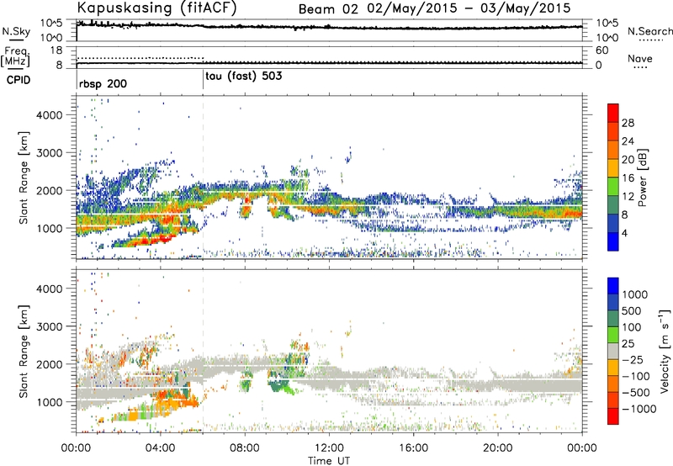Click the "60" tick on Nave axis
The image size is (673, 466).
pos(602,50)
